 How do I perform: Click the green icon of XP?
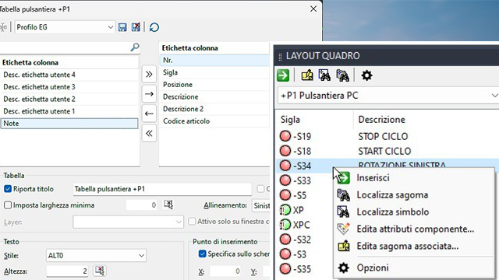(285, 210)
